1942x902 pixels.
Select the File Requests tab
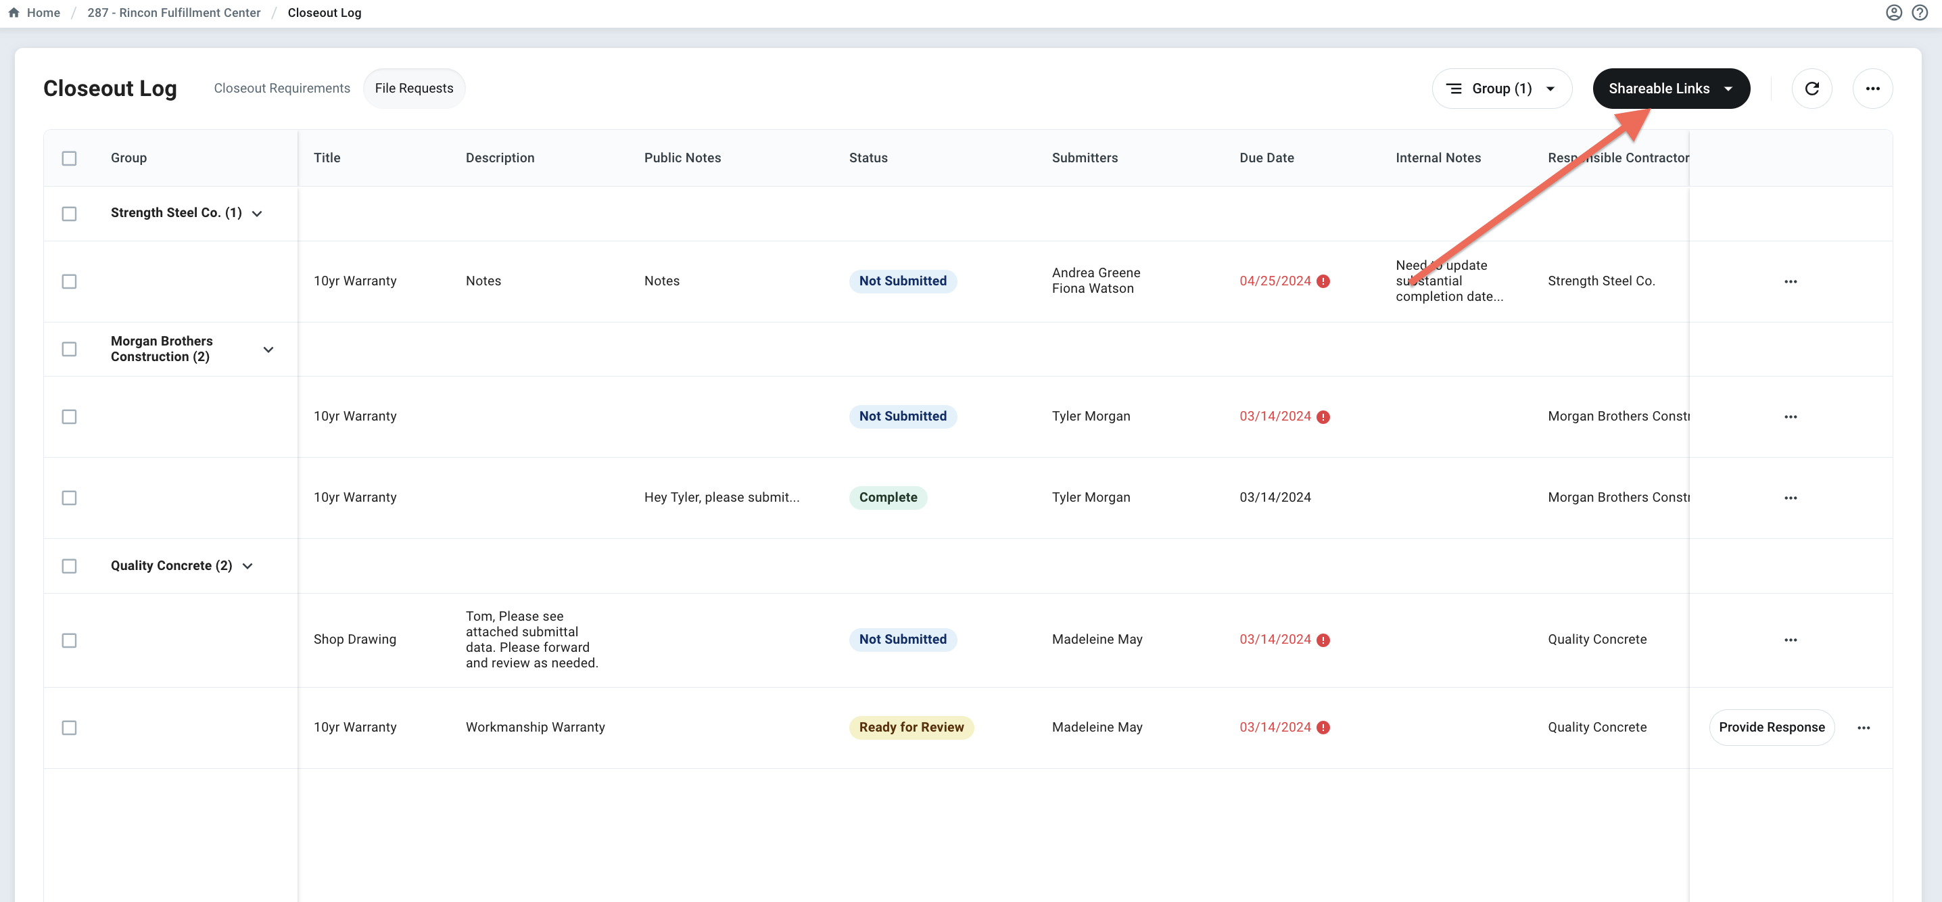(x=414, y=89)
